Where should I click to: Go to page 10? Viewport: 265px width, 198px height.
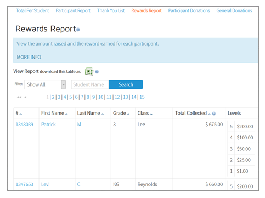(101, 97)
